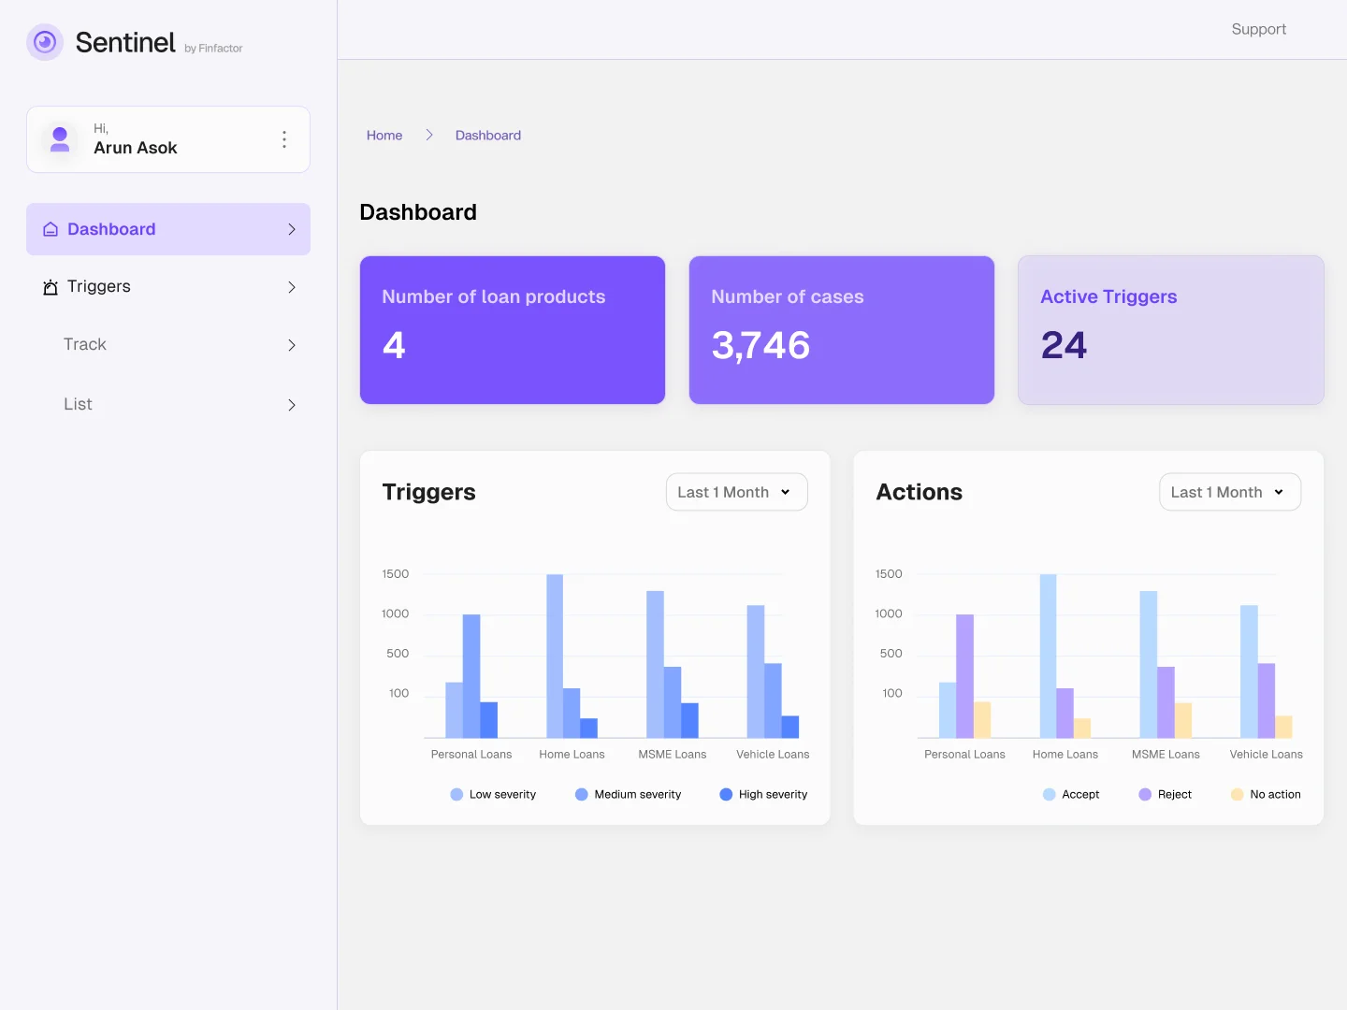Open the Actions chart Last 1 Month dropdown
1347x1010 pixels.
[1229, 492]
